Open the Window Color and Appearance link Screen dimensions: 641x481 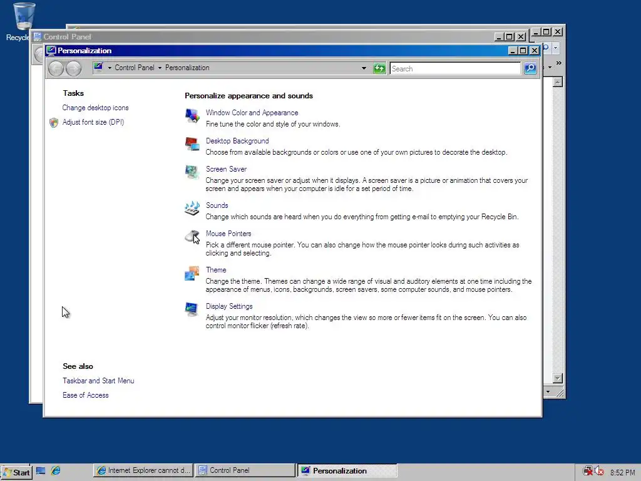(x=252, y=113)
